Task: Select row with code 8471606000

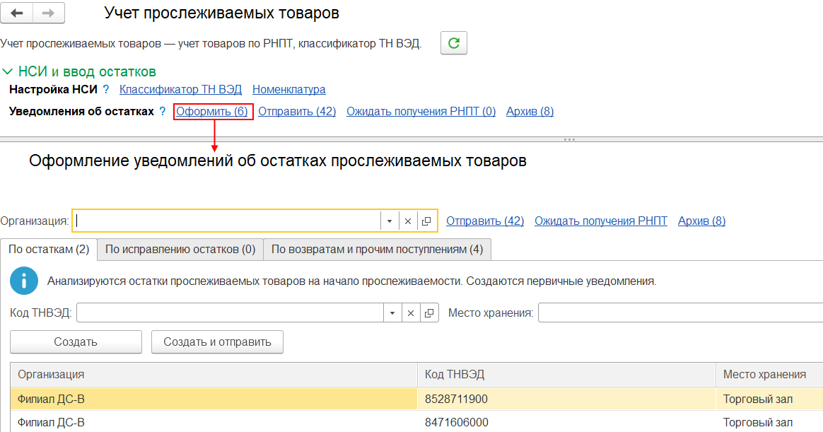Action: click(x=456, y=423)
